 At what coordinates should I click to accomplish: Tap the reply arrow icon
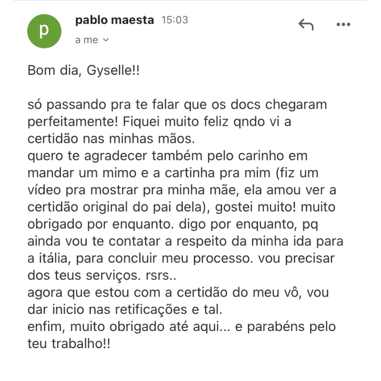306,25
